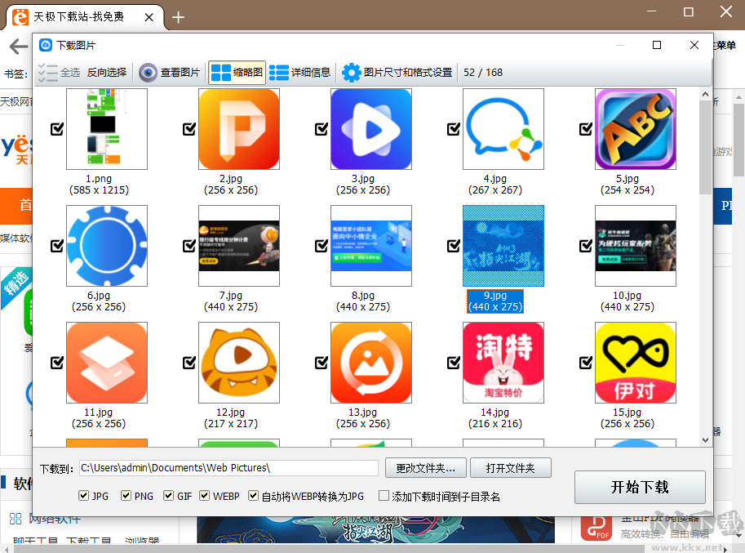Screen dimensions: 745x553
Task: Switch to 详细信息 details view
Action: coord(299,72)
